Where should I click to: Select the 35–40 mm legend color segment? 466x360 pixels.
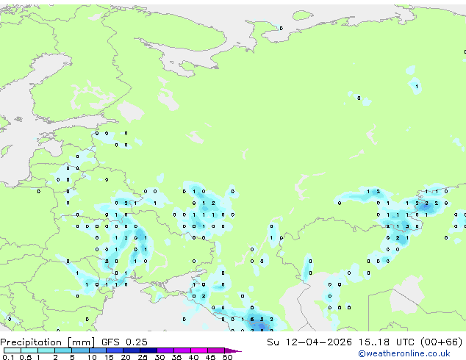[182, 350]
